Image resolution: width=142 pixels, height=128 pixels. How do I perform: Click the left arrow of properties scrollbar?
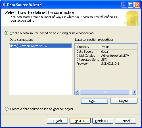click(x=77, y=92)
